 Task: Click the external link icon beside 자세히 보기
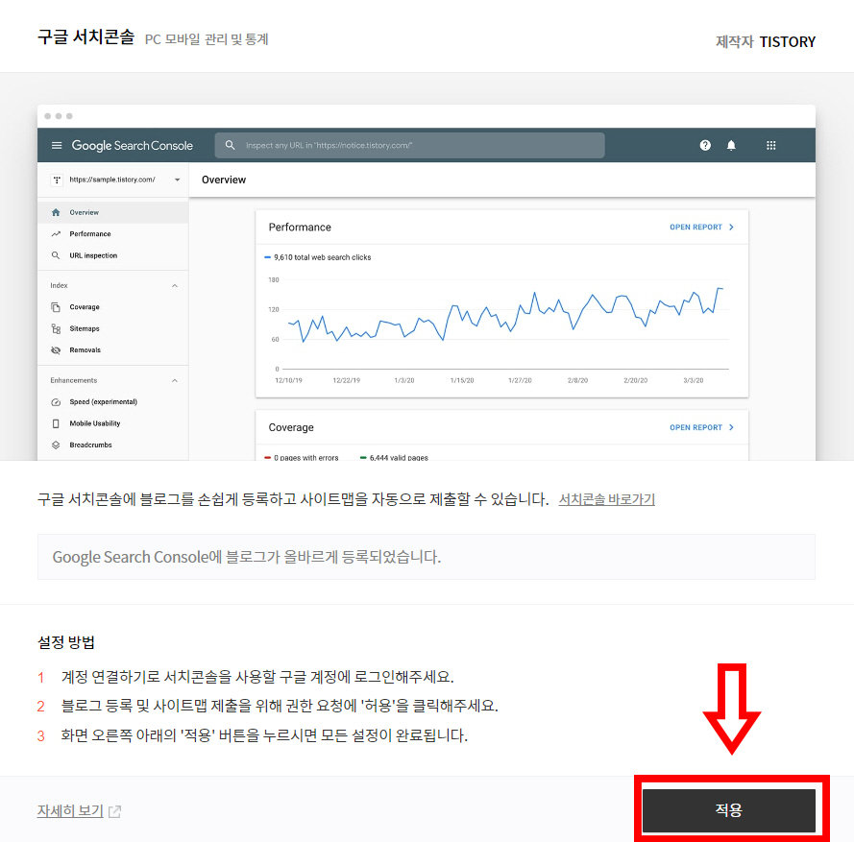pyautogui.click(x=114, y=811)
